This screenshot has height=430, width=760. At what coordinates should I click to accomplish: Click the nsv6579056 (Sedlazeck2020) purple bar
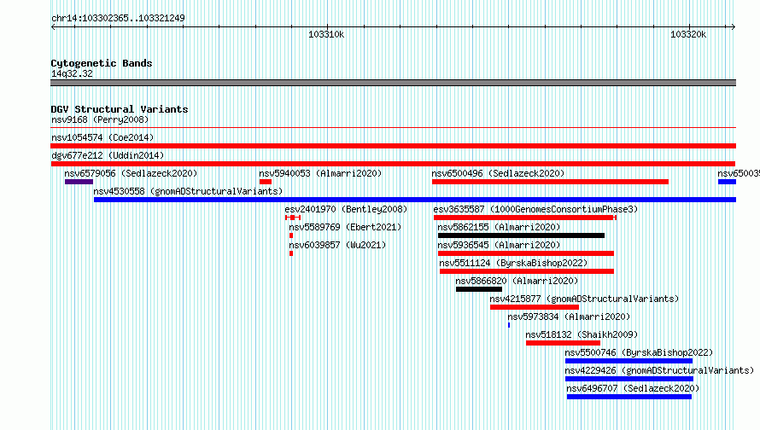pyautogui.click(x=79, y=182)
